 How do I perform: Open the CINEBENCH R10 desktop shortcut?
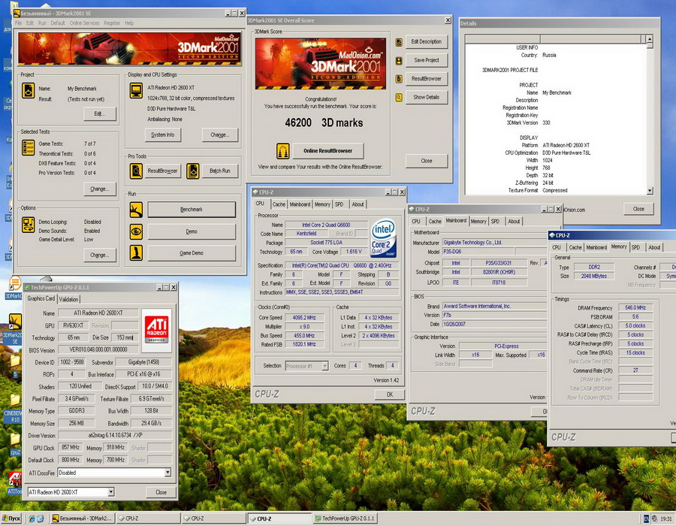[x=14, y=407]
